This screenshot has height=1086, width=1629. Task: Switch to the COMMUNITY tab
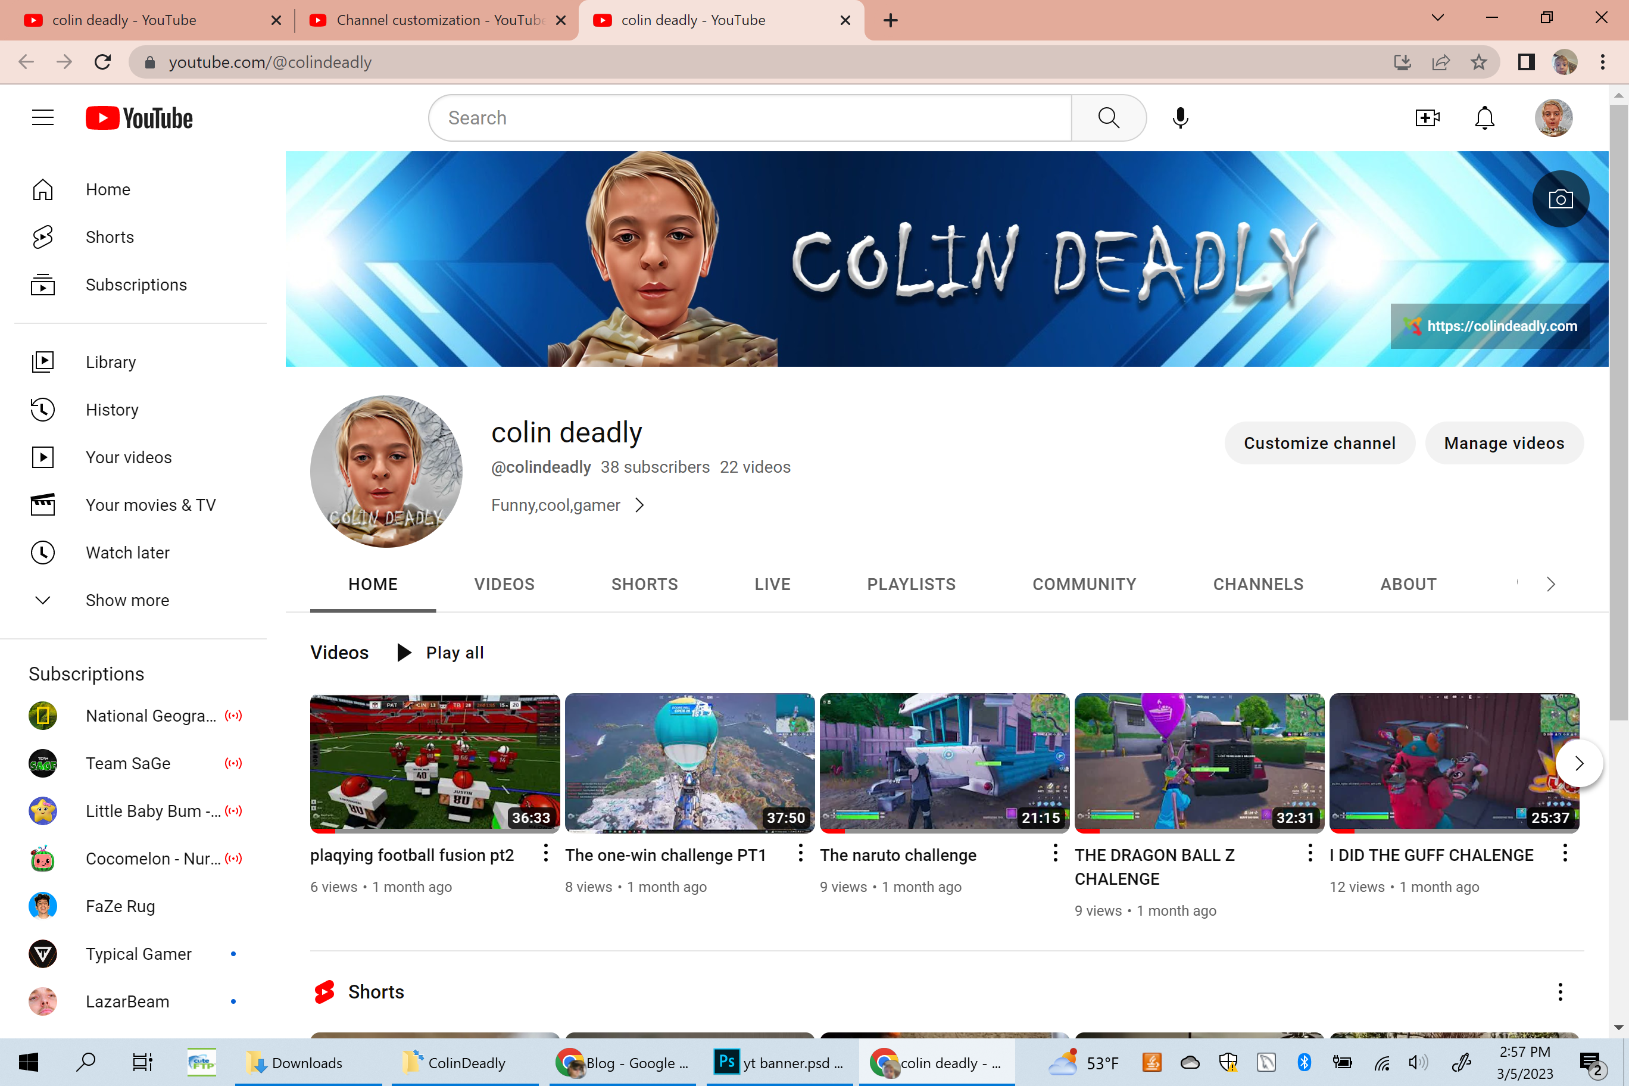(x=1085, y=585)
